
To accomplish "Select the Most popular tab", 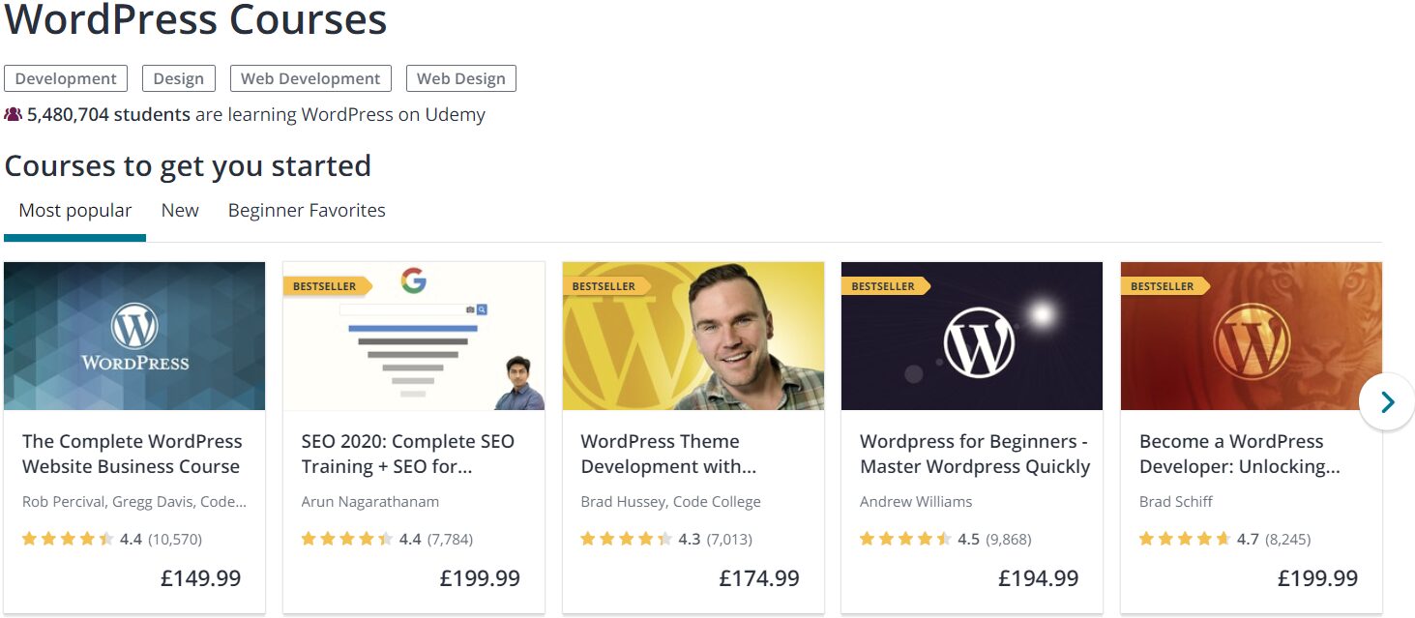I will [75, 211].
